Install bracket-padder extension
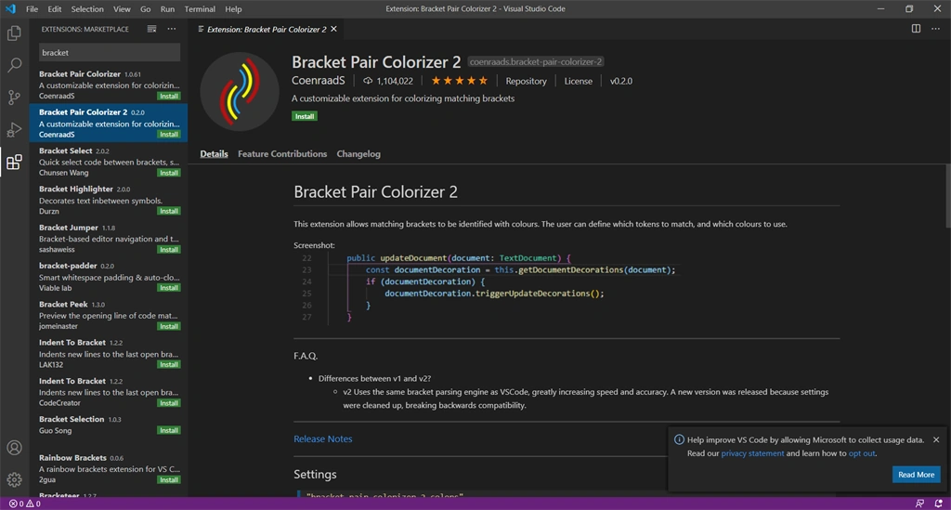Screen dimensions: 951x510 [169, 288]
